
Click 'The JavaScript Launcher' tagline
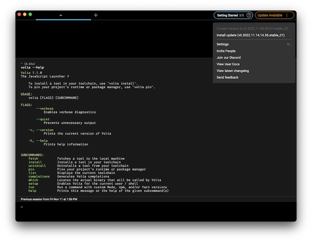coord(45,76)
